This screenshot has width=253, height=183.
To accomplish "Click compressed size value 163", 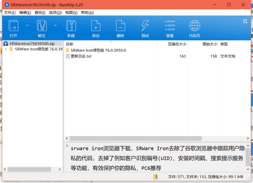I will point(182,56).
